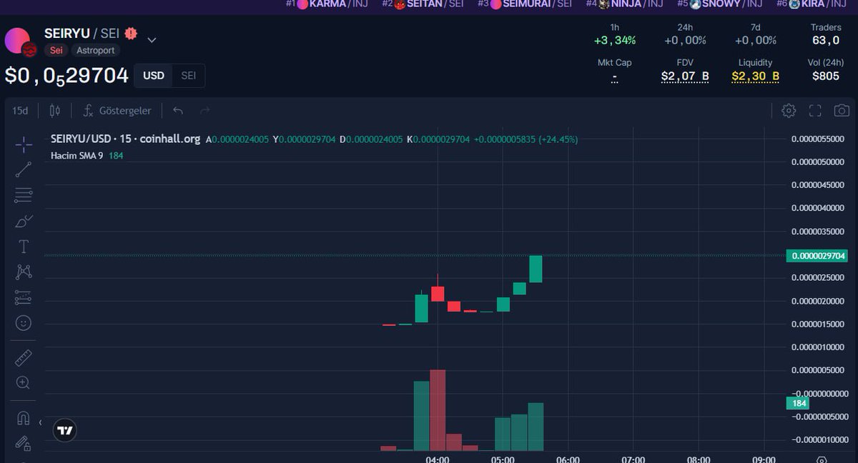Select the trend line drawing tool
This screenshot has height=463, width=858.
[24, 169]
